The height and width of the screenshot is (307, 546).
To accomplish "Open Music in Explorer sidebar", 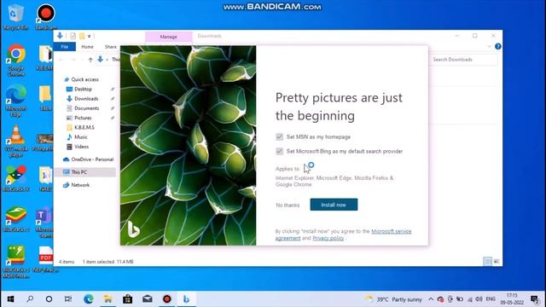I will pyautogui.click(x=80, y=137).
